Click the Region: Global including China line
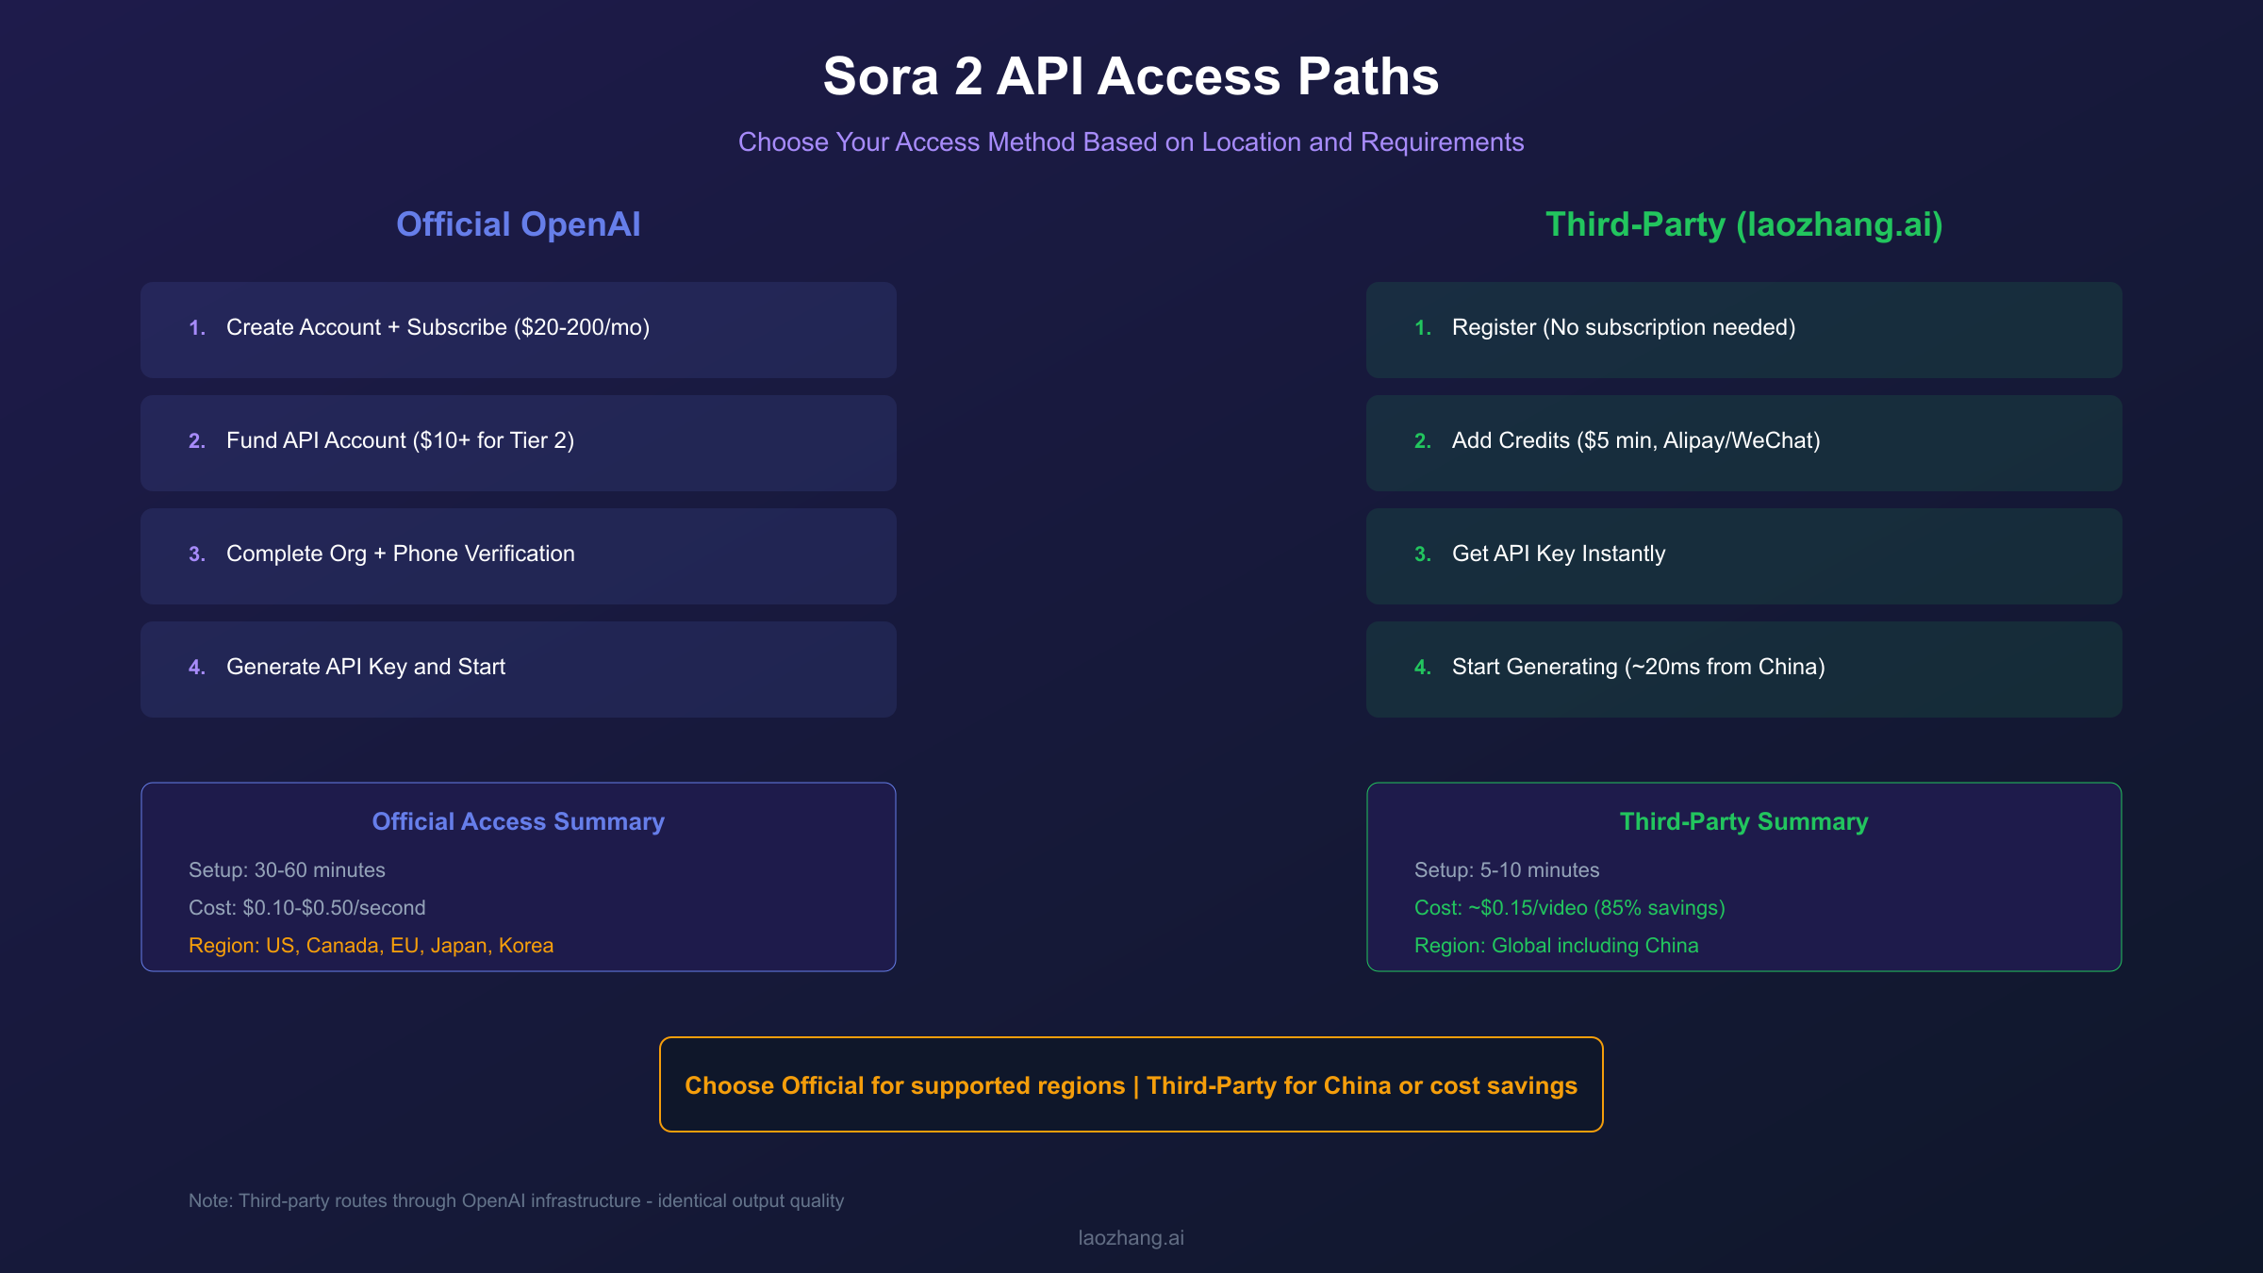The width and height of the screenshot is (2263, 1273). (x=1556, y=945)
